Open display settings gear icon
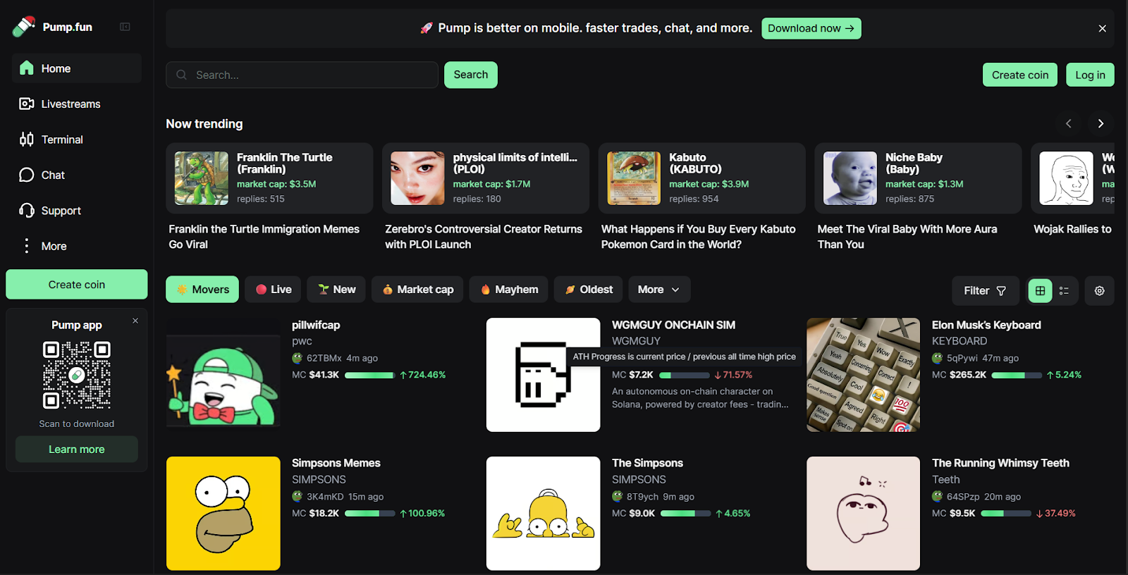Viewport: 1128px width, 575px height. [x=1099, y=290]
